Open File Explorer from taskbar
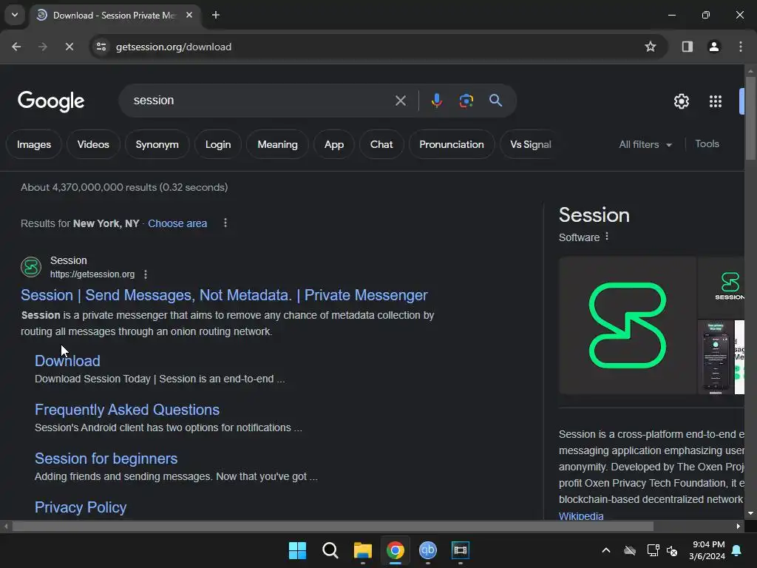The image size is (757, 568). click(362, 550)
